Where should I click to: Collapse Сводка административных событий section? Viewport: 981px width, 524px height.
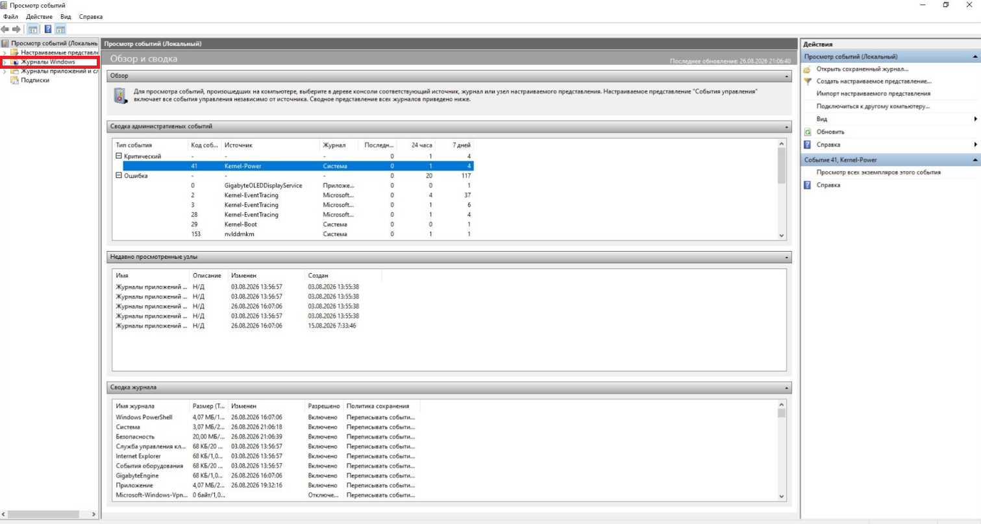(788, 127)
